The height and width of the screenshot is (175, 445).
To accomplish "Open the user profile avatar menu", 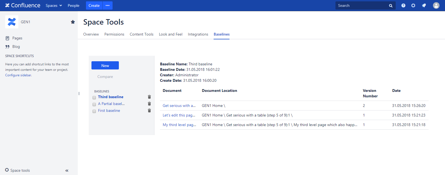I will [x=436, y=5].
